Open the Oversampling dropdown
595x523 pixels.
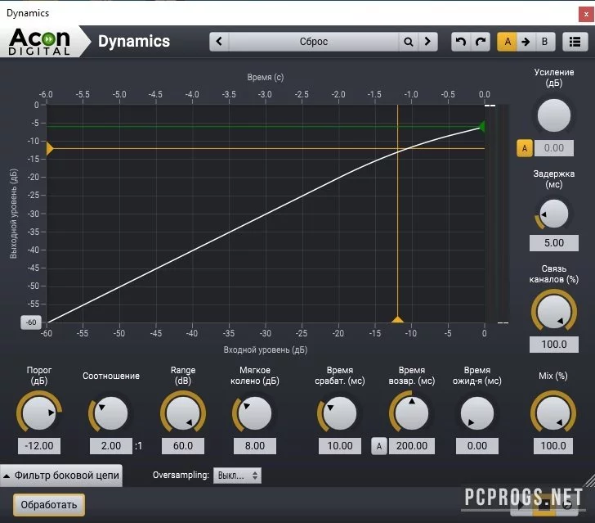[x=238, y=475]
